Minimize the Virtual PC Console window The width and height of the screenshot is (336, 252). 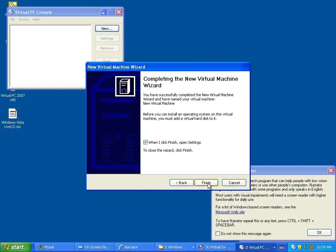point(103,12)
